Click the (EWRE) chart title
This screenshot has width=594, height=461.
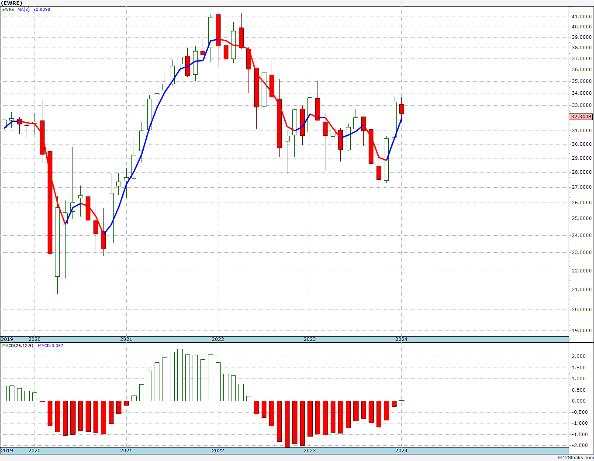(11, 3)
